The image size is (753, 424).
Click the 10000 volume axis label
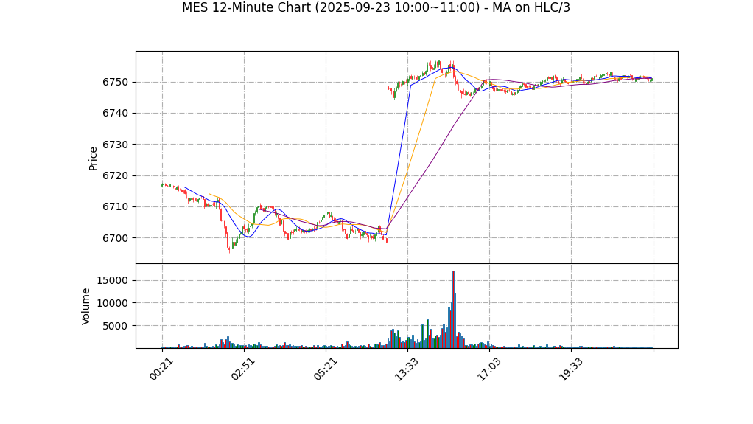point(113,303)
